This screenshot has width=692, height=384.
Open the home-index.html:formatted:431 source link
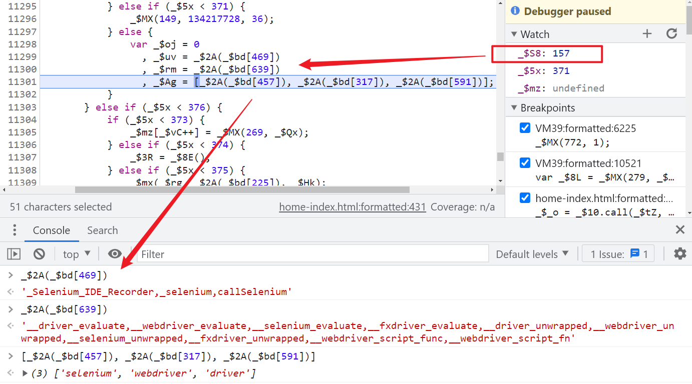[x=353, y=207]
